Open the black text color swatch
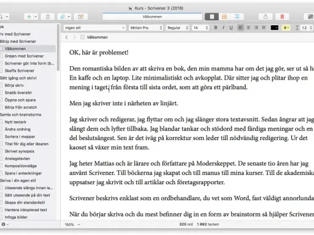This screenshot has height=235, width=314. point(274,28)
